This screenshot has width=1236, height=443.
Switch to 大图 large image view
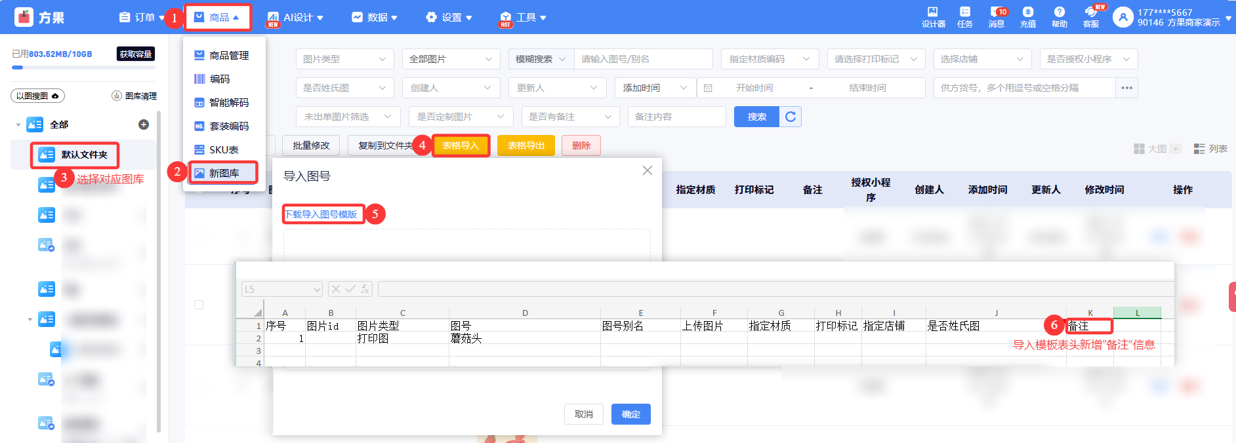[1157, 149]
